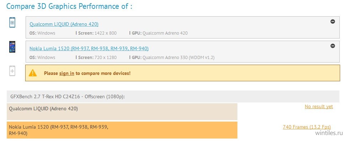This screenshot has height=141, width=349.
Task: Click the 720 x 1280 screen resolution text
Action: (x=106, y=58)
